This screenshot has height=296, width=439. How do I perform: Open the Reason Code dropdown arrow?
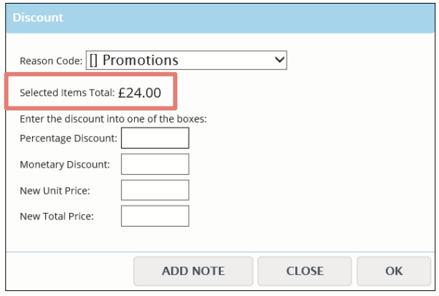pyautogui.click(x=279, y=60)
